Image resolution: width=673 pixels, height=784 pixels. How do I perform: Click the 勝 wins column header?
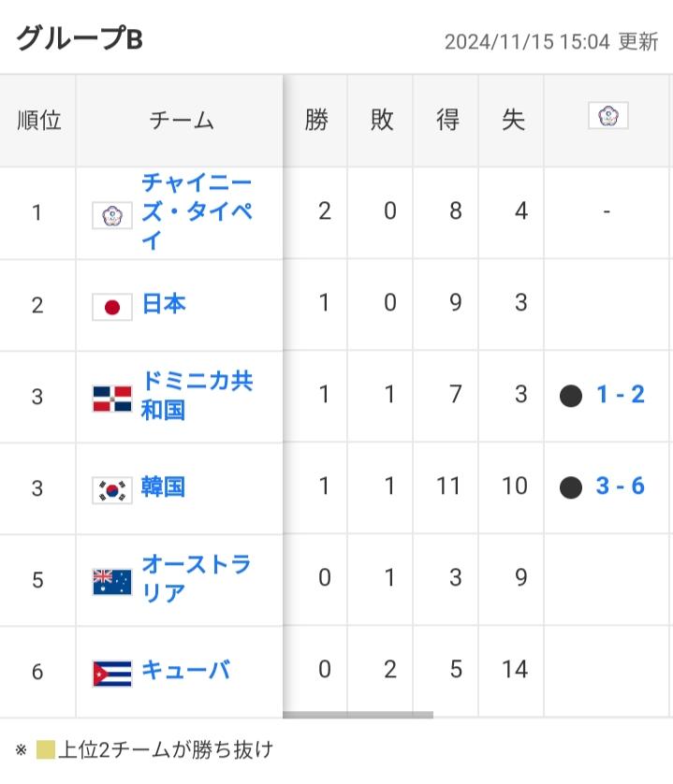point(316,121)
